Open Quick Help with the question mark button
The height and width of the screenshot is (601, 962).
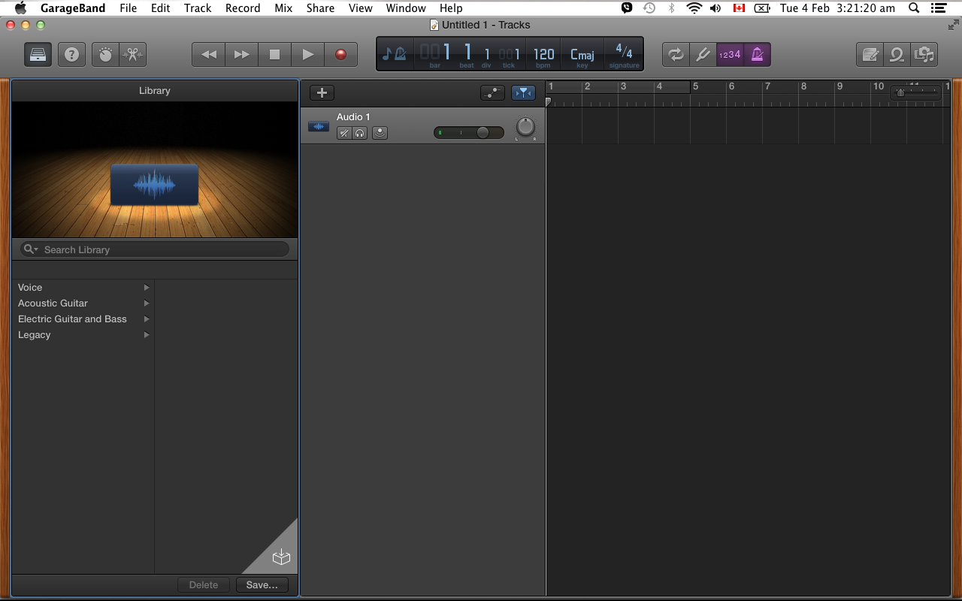tap(71, 55)
